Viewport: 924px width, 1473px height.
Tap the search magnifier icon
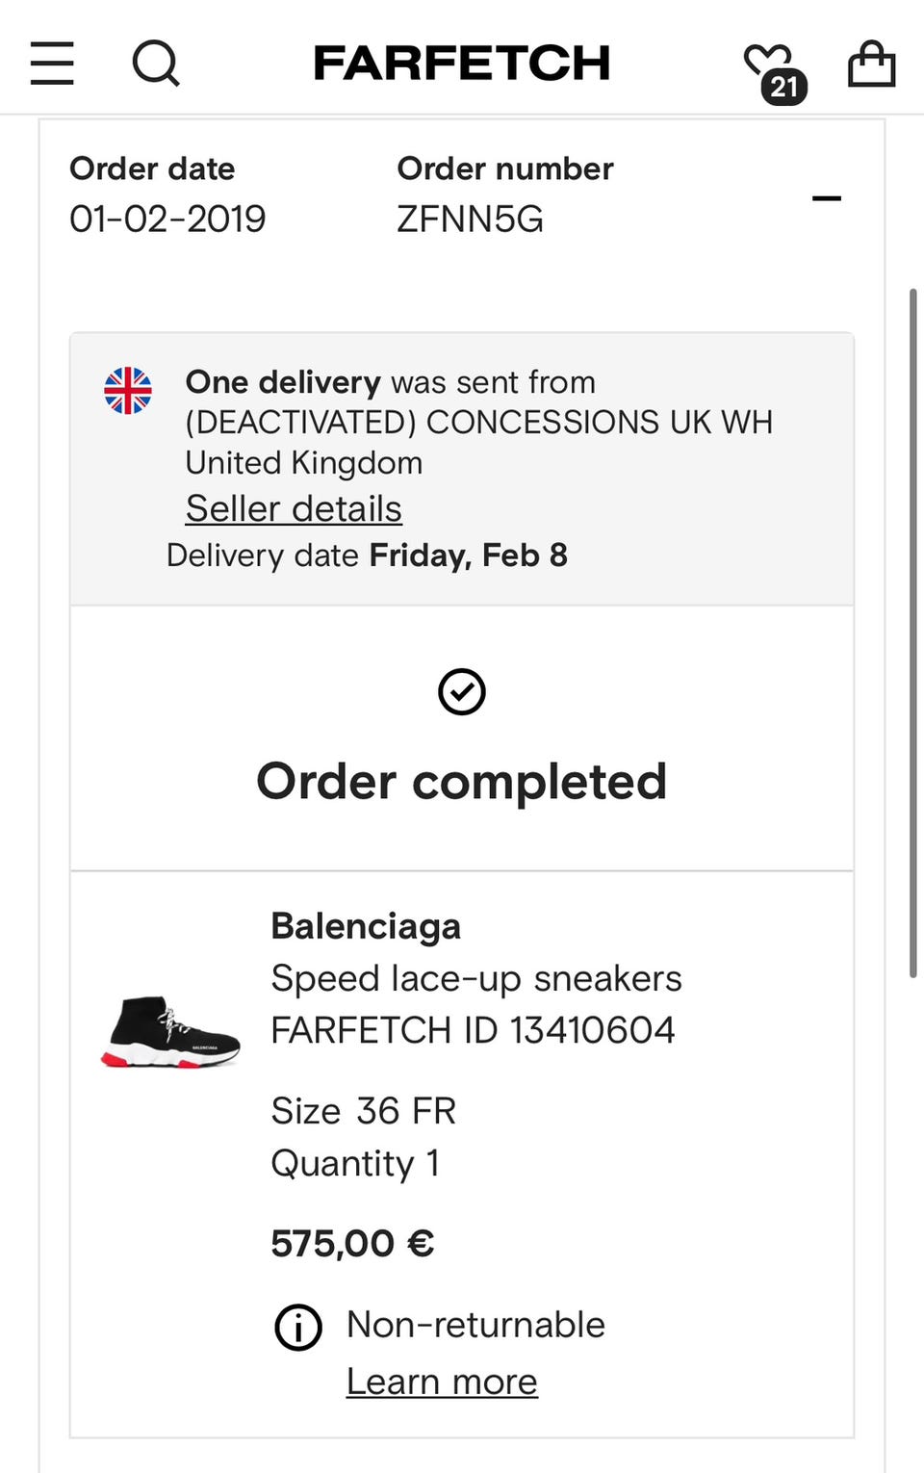point(155,64)
